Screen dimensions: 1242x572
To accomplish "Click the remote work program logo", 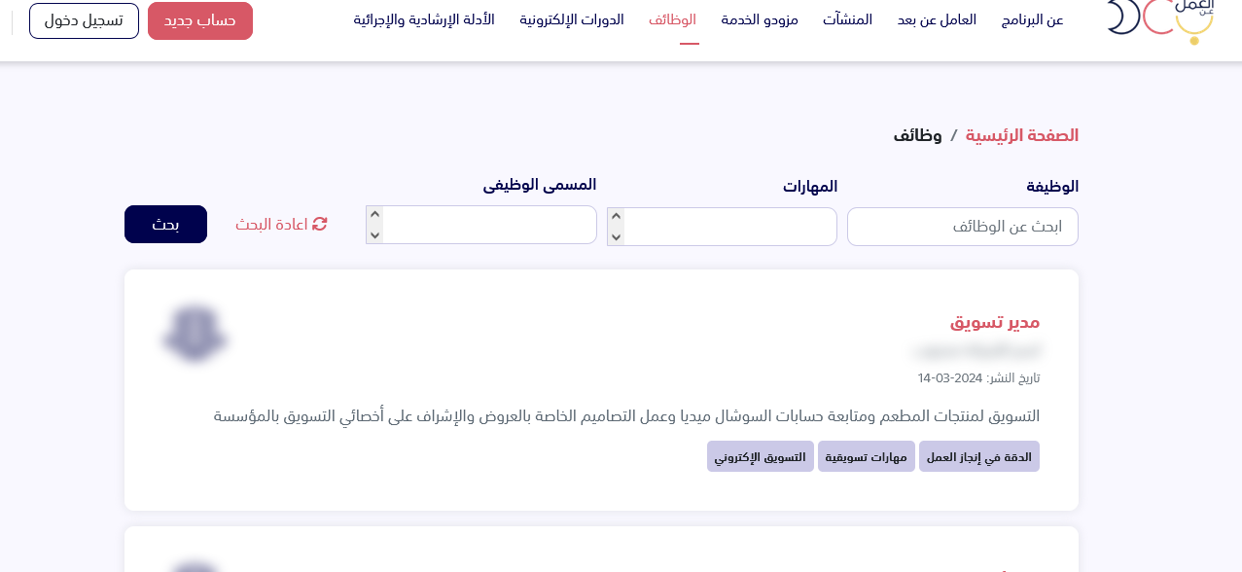I will pyautogui.click(x=1160, y=18).
